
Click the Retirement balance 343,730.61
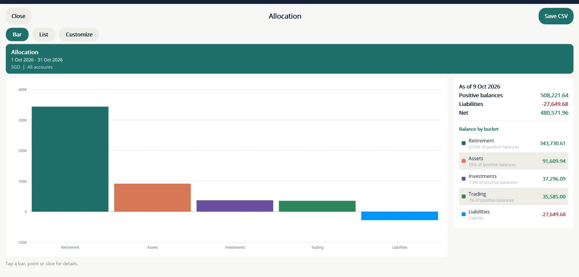(x=552, y=143)
